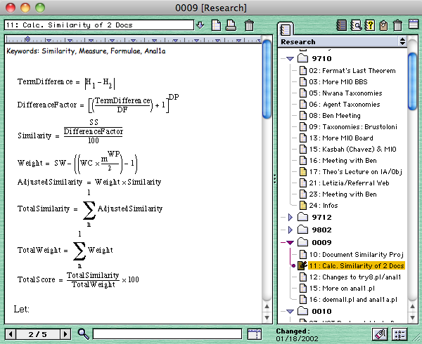Open note 13: More MIO Board
Screen dimensions: 422x344
point(341,138)
